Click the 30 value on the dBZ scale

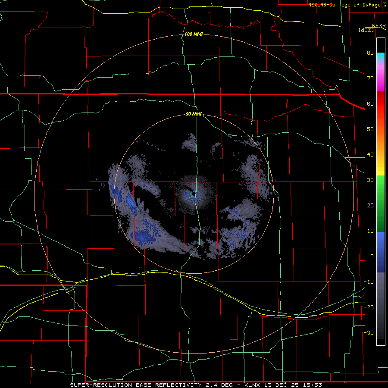click(x=370, y=180)
